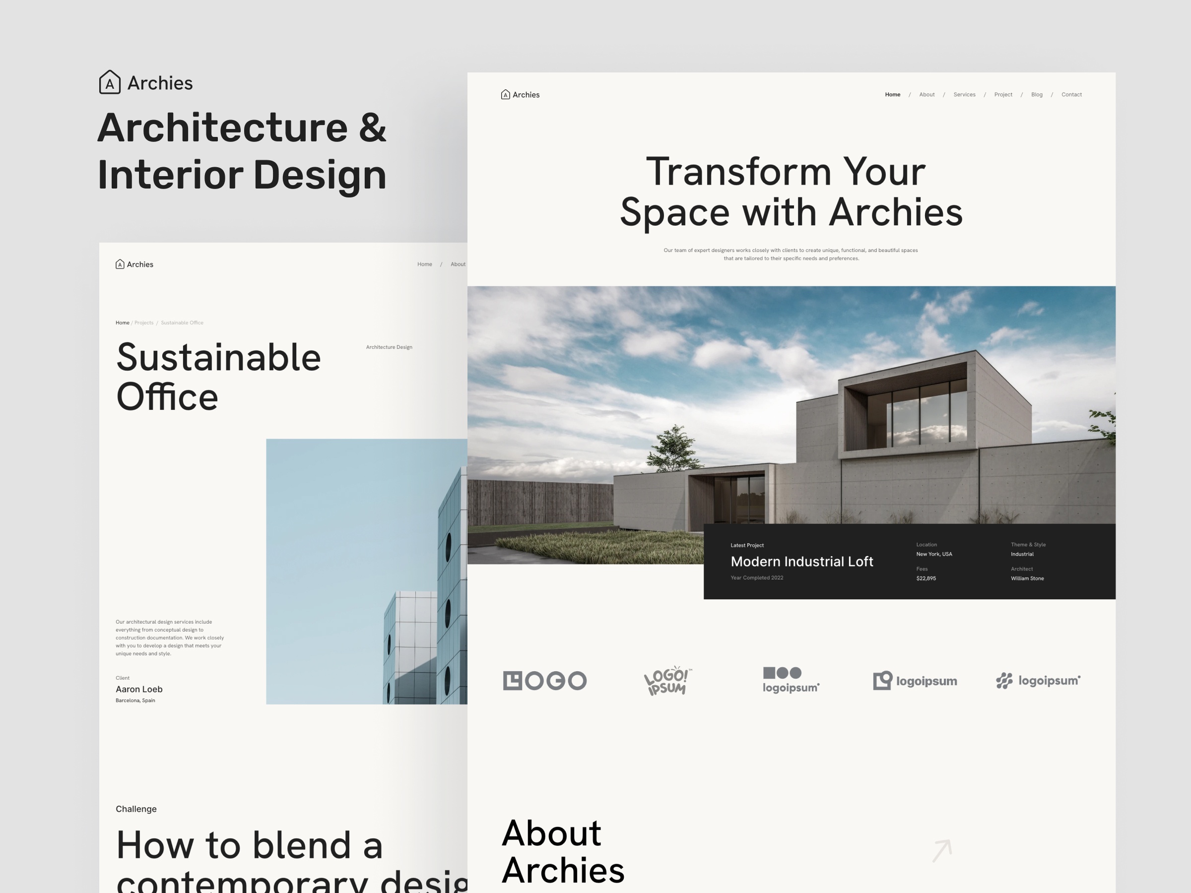Select the Architecture Design tag
This screenshot has width=1191, height=893.
[x=389, y=347]
